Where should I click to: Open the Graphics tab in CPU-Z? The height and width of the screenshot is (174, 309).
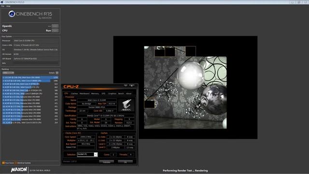[x=112, y=93]
